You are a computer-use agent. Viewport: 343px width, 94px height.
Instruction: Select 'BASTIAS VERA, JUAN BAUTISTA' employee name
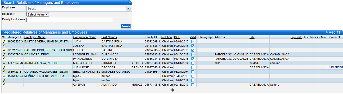click(47, 41)
